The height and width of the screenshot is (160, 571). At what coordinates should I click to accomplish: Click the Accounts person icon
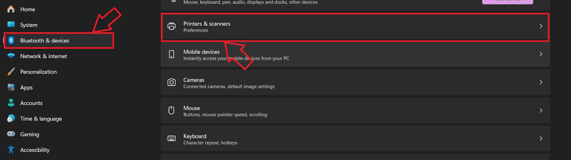[x=11, y=103]
